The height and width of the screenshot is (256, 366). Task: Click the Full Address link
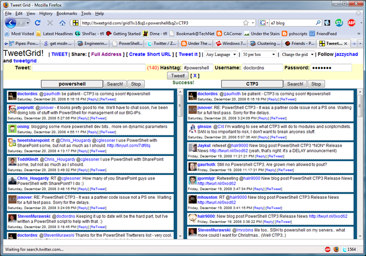click(x=106, y=54)
